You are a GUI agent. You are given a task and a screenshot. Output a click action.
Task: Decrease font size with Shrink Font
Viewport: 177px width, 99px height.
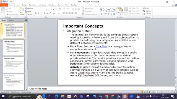[56, 9]
